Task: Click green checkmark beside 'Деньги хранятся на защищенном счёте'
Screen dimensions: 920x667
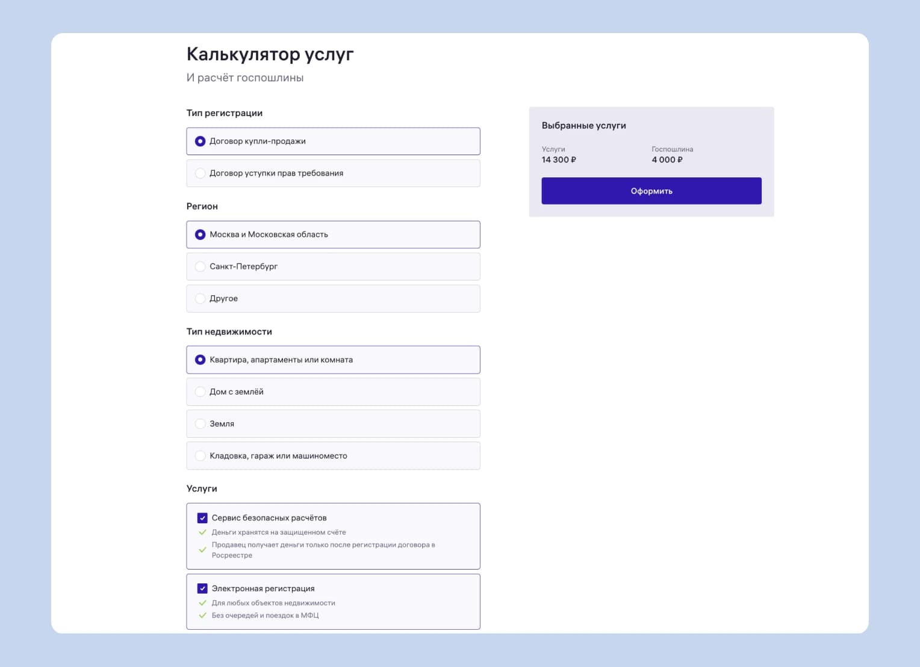Action: click(x=202, y=532)
